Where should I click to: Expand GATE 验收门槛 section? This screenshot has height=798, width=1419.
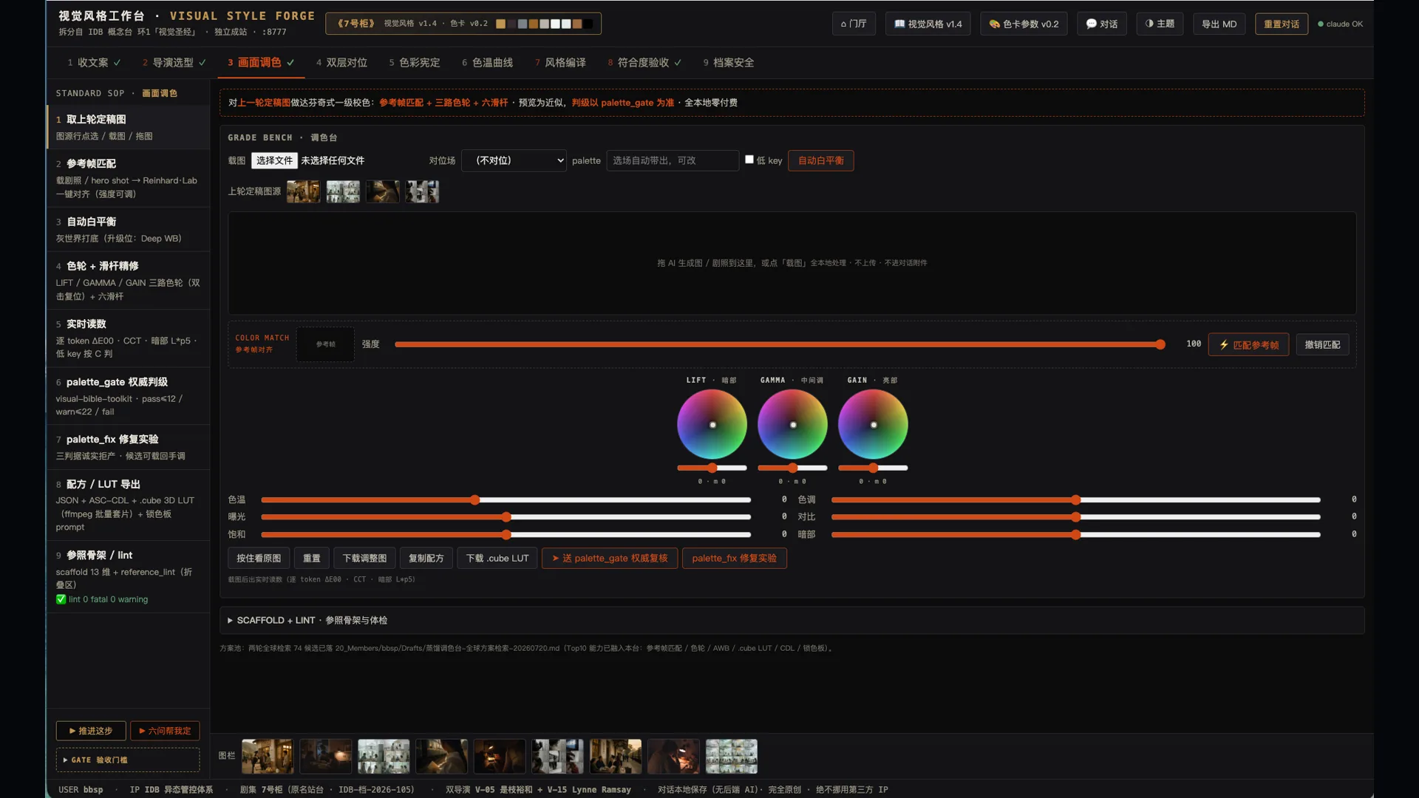[128, 760]
